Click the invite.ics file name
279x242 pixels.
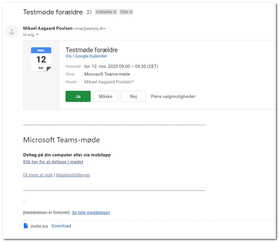tap(39, 226)
